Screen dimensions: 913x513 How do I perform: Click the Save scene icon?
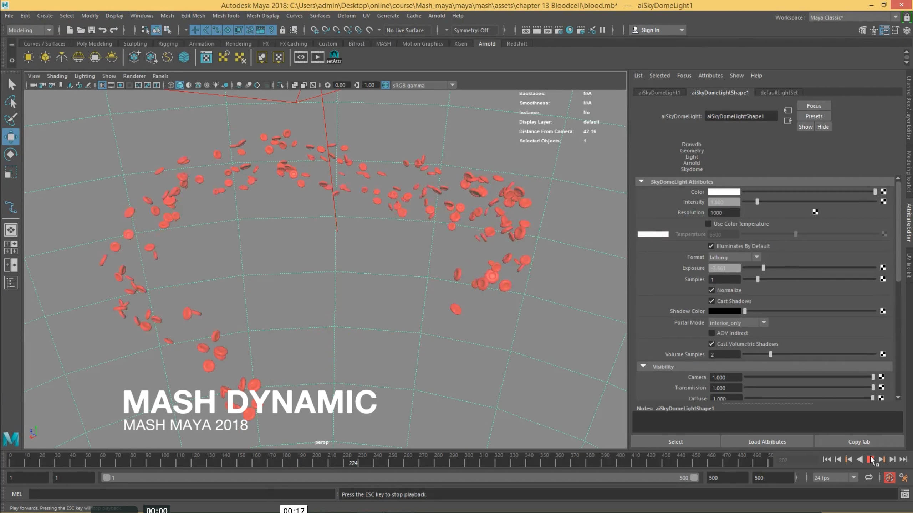click(92, 30)
